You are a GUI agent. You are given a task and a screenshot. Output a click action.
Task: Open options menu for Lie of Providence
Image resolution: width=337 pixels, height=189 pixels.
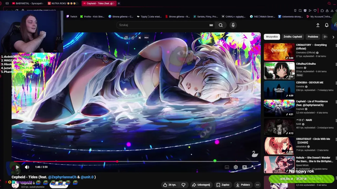pos(336,102)
